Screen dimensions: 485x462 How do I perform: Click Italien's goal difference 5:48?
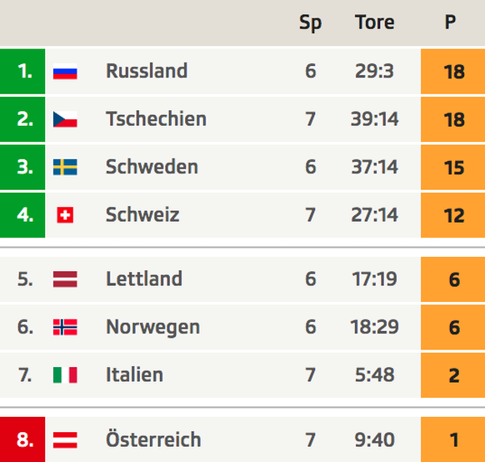(x=374, y=375)
